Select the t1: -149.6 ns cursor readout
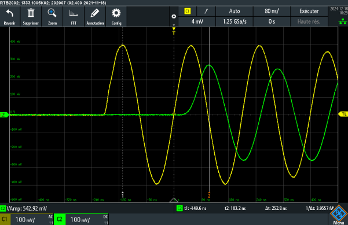 coord(195,208)
